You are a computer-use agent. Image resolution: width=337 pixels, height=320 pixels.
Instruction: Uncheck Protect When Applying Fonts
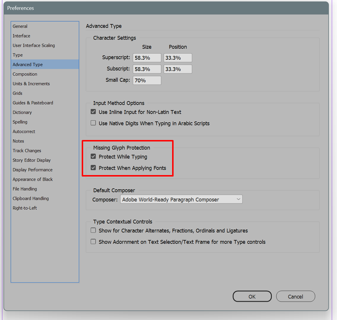93,168
